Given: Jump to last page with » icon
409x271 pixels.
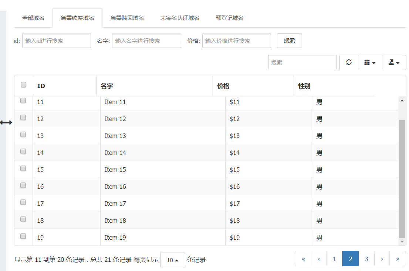Looking at the screenshot, I should (398, 259).
